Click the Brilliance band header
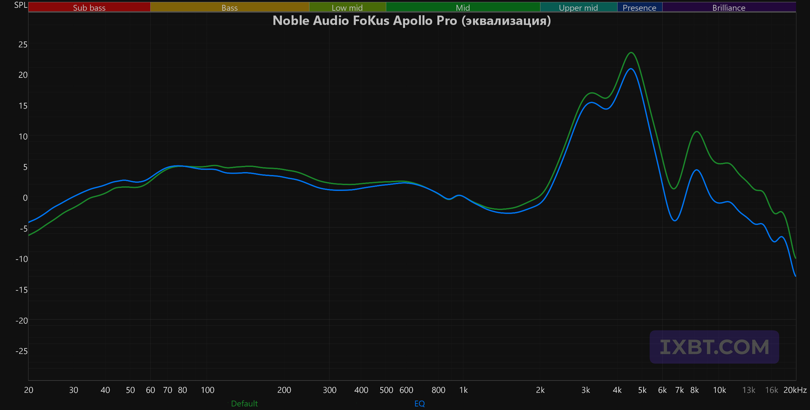 (x=729, y=7)
